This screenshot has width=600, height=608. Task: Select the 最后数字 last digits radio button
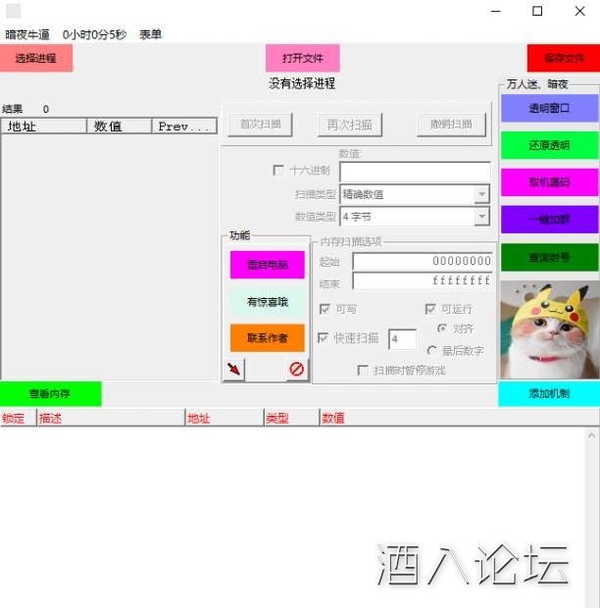click(x=431, y=350)
